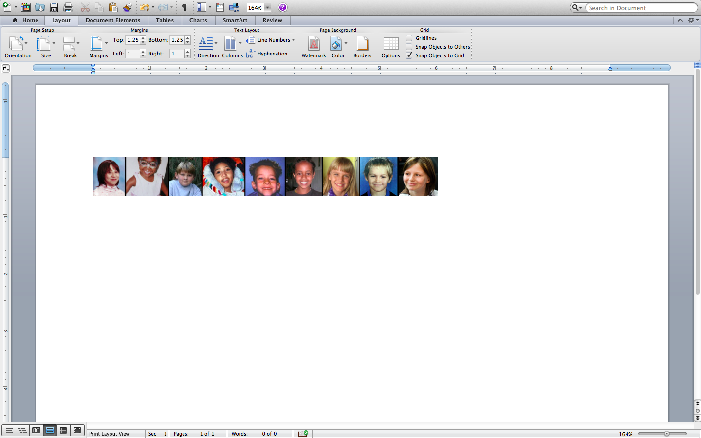
Task: Select the Format Painter brush
Action: (x=128, y=7)
